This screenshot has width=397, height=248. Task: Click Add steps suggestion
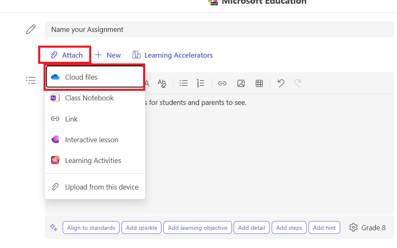(289, 228)
